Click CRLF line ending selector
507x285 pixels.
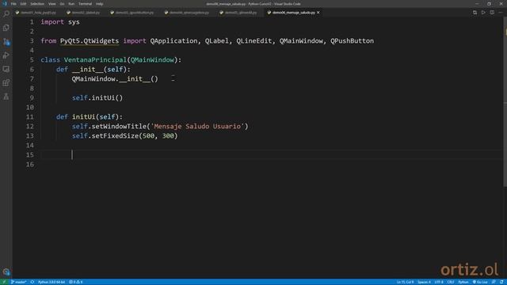451,282
